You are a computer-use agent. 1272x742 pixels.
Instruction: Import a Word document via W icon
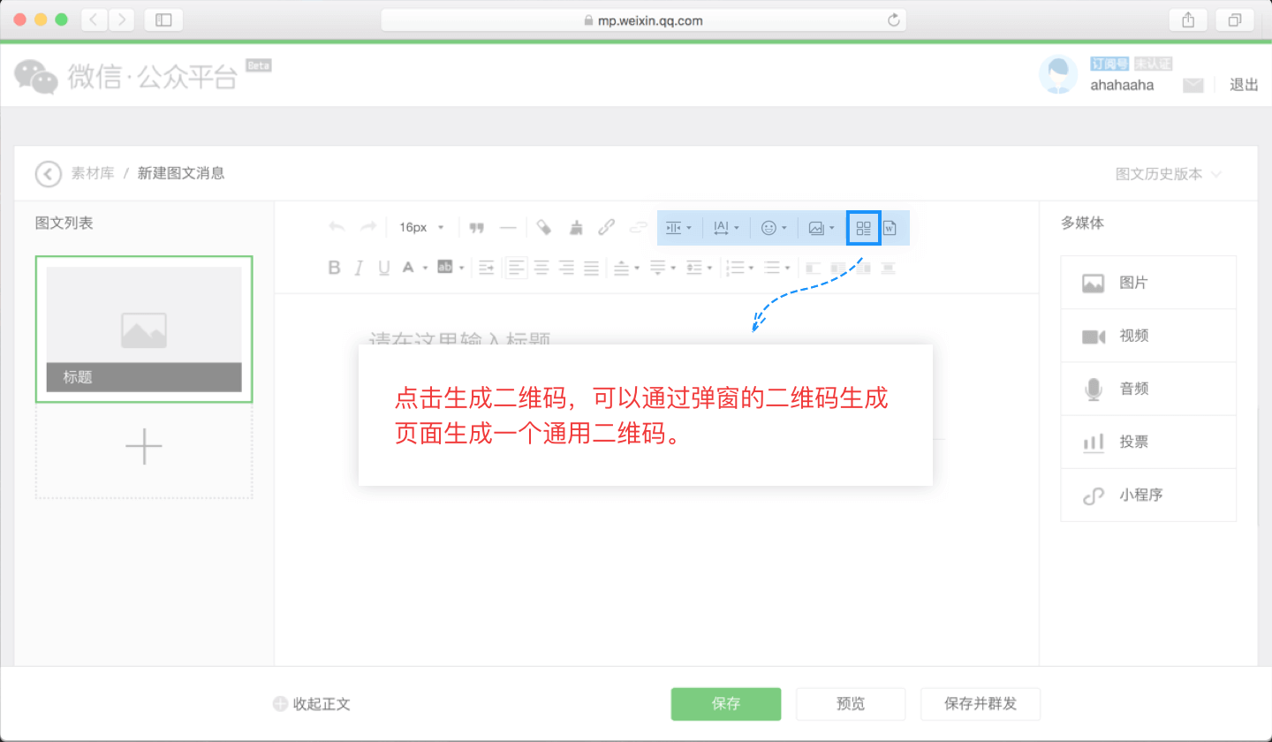point(890,228)
